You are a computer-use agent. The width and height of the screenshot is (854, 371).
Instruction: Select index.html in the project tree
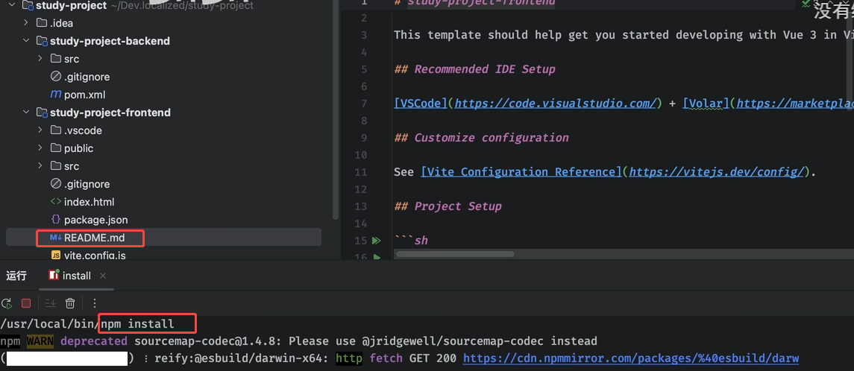tap(90, 202)
